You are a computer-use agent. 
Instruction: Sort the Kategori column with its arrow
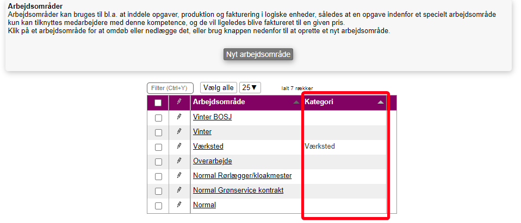381,102
